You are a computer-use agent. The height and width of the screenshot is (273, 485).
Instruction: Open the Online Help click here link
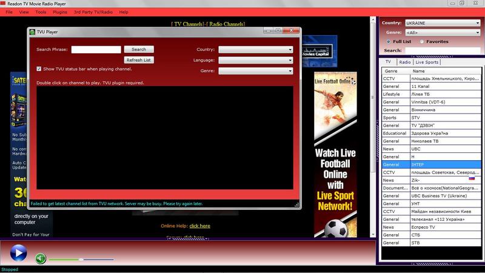(x=200, y=226)
